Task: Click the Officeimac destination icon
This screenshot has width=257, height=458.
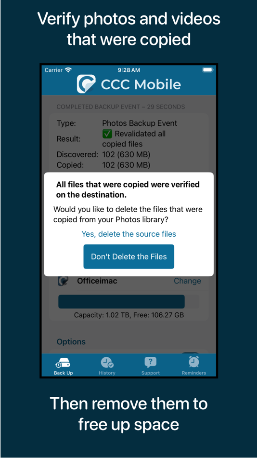Action: [x=63, y=281]
